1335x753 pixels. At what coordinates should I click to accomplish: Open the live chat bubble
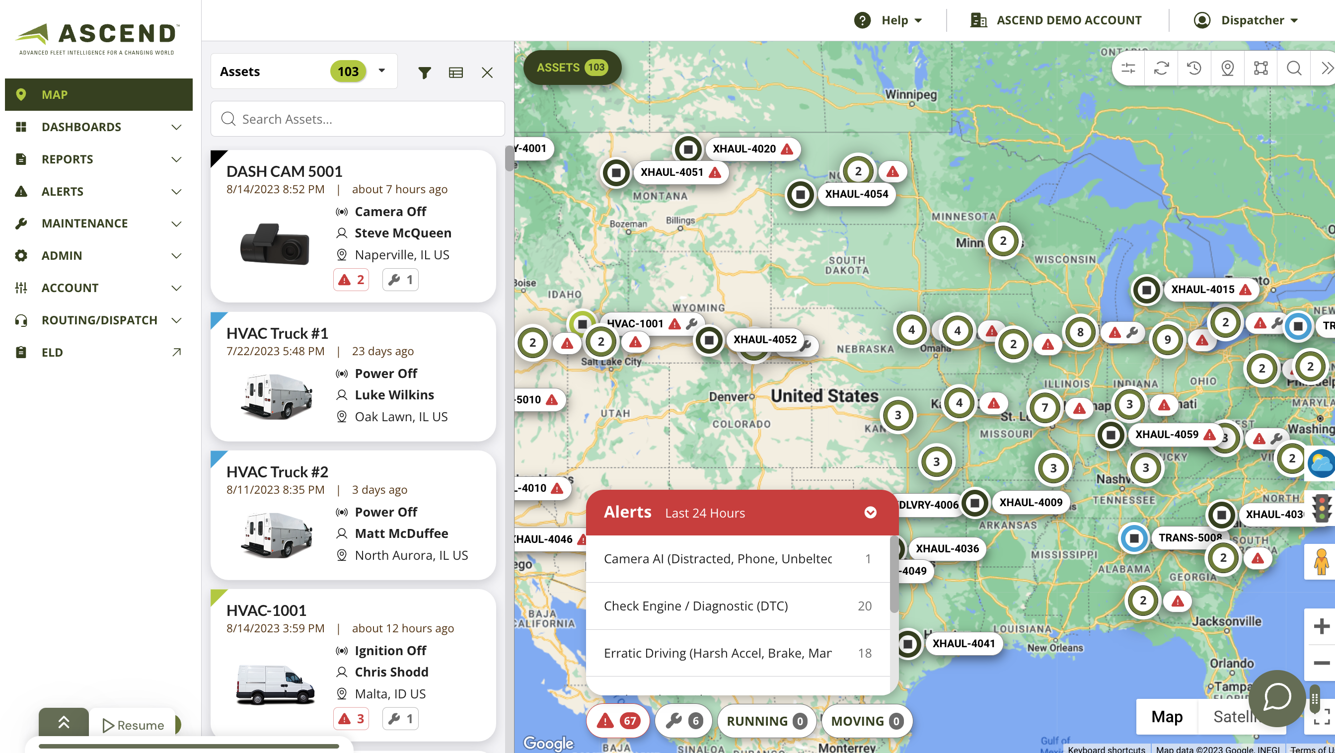coord(1277,697)
